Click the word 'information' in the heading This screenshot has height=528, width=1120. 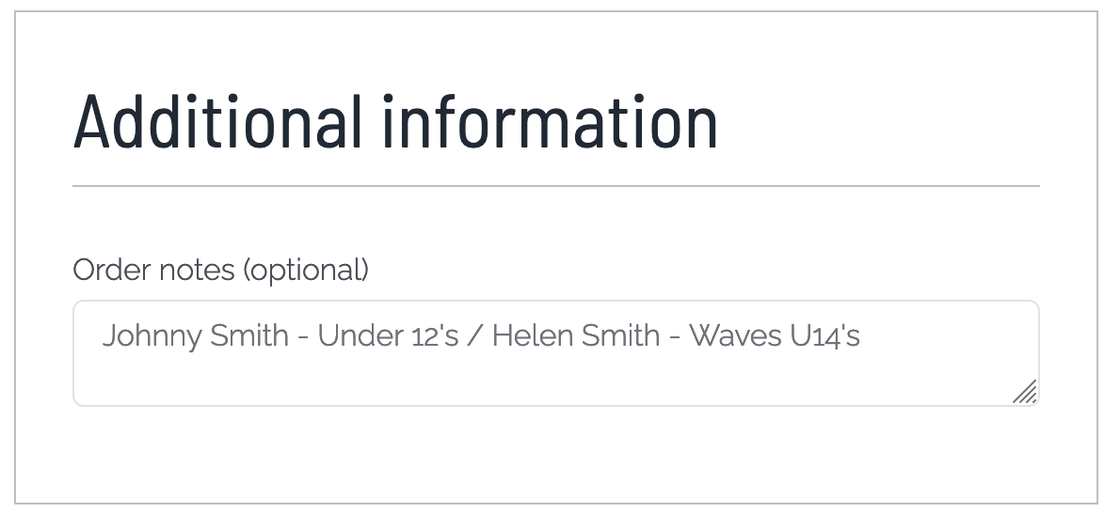pos(550,122)
